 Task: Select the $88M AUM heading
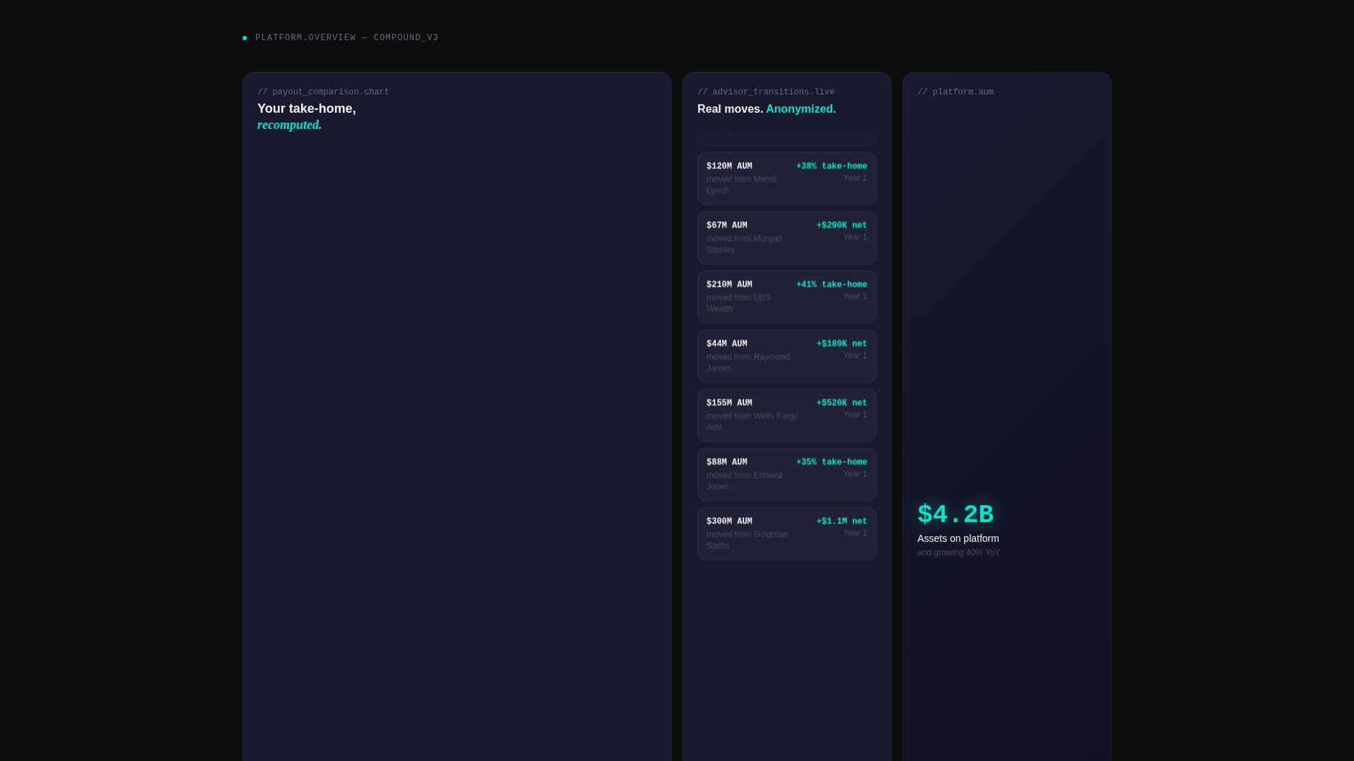click(727, 462)
